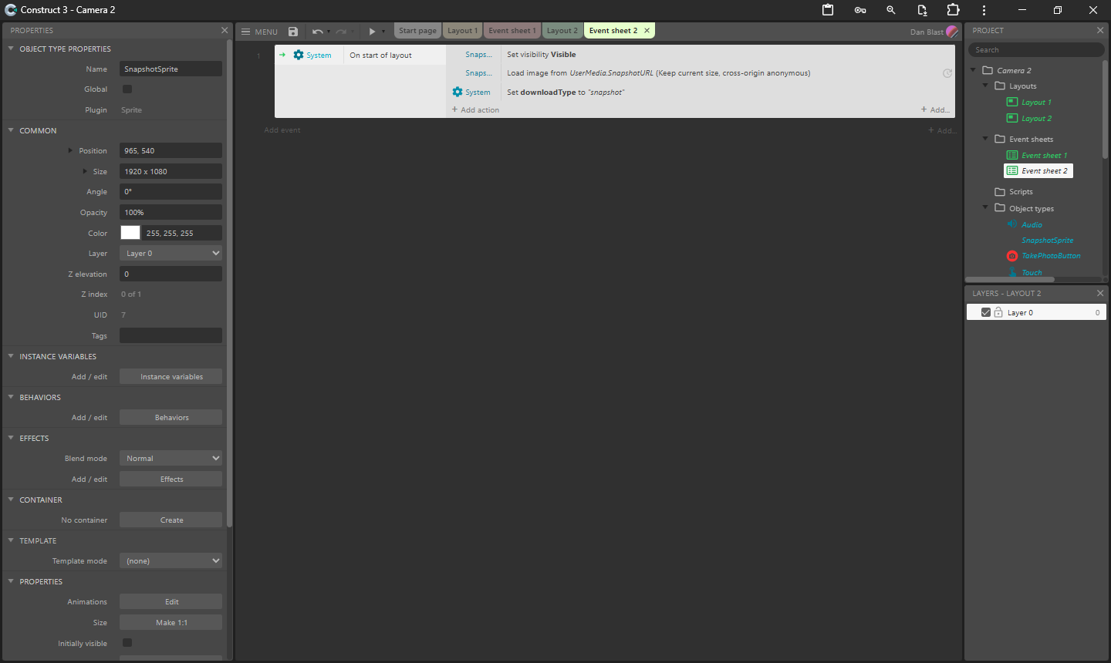Collapse the Layouts folder in project tree
Image resolution: width=1111 pixels, height=663 pixels.
pyautogui.click(x=985, y=86)
